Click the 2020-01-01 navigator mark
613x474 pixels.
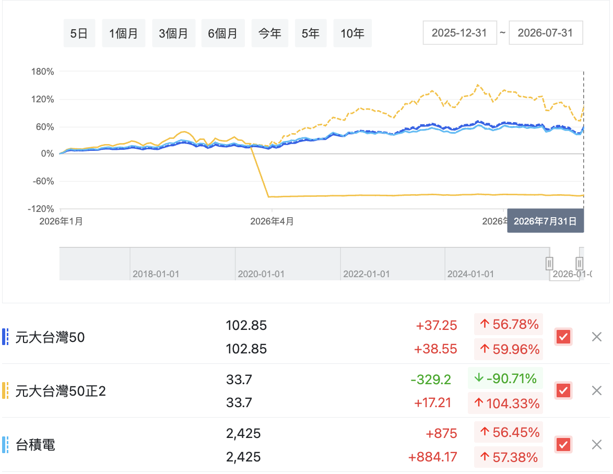261,274
